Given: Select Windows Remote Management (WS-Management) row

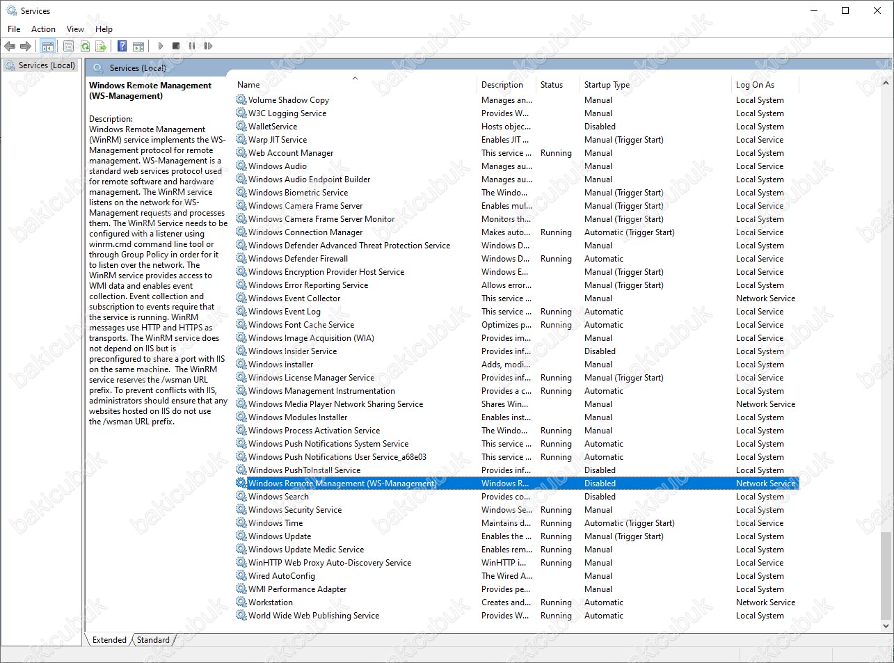Looking at the screenshot, I should point(517,483).
